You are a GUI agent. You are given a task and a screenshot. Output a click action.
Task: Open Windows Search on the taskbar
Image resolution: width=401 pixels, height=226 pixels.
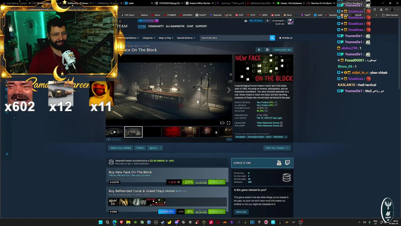(x=107, y=222)
